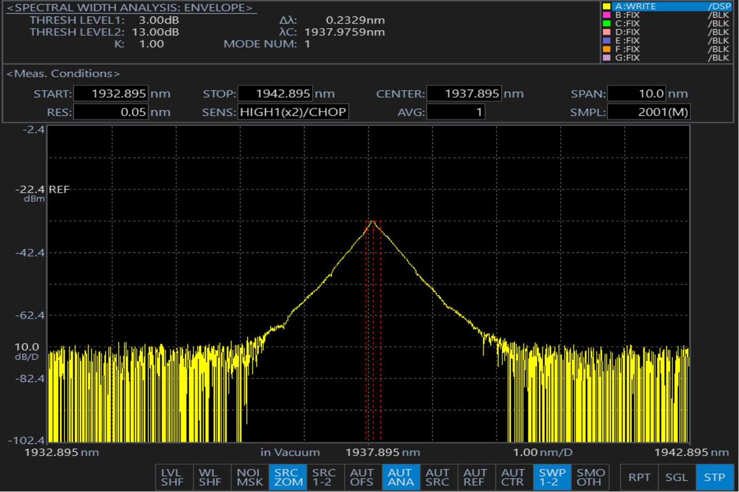This screenshot has height=492, width=739.
Task: Click the green trace C color swatch
Action: (606, 23)
